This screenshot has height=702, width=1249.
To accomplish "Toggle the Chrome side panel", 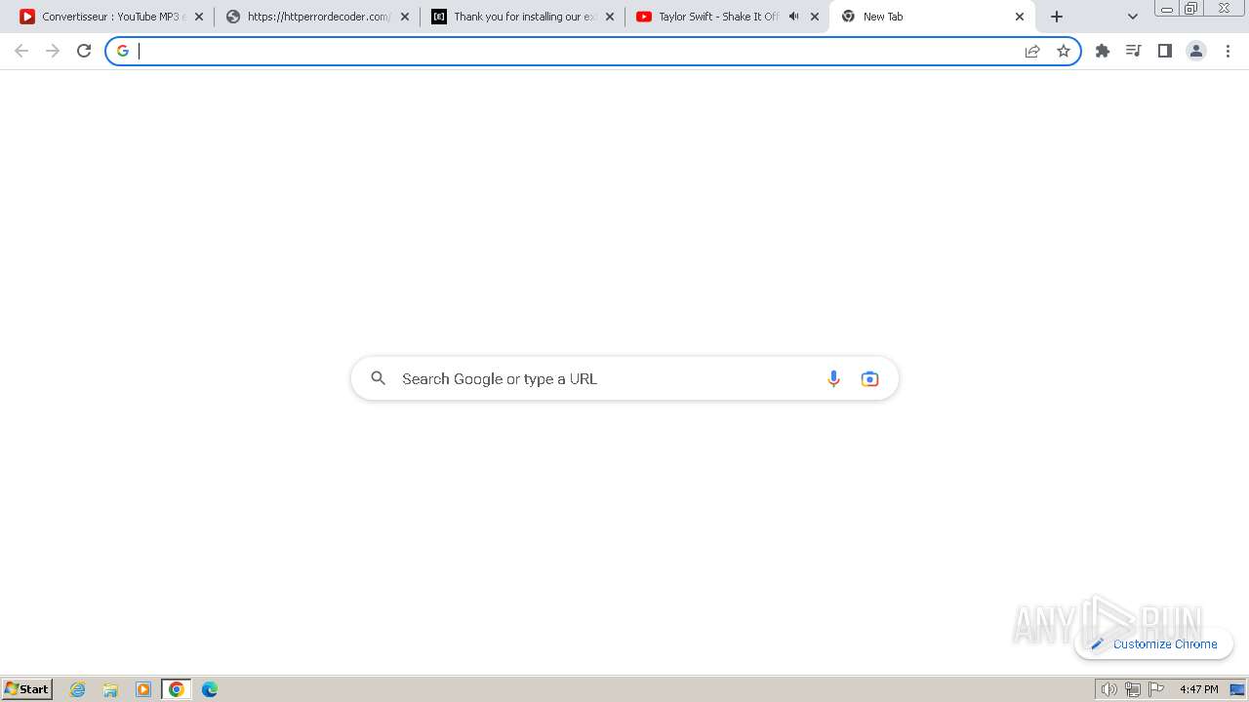I will click(x=1165, y=51).
